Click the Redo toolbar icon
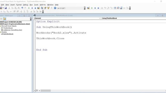 pos(25,8)
